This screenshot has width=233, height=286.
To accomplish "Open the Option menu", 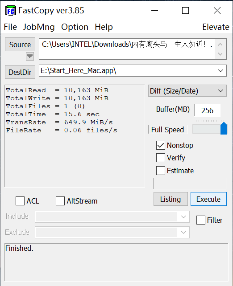I will pos(75,27).
